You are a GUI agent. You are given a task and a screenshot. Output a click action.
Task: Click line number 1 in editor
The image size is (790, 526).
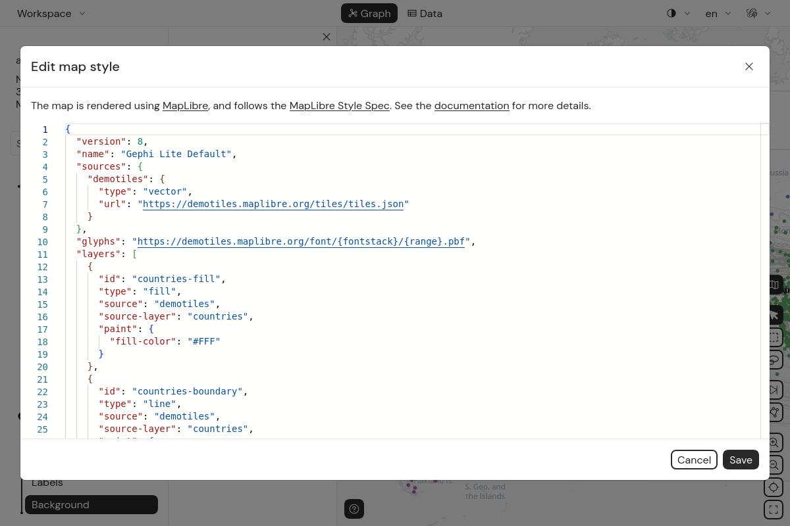click(x=45, y=130)
